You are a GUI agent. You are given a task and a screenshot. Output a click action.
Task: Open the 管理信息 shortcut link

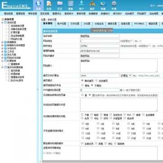(x=20, y=14)
